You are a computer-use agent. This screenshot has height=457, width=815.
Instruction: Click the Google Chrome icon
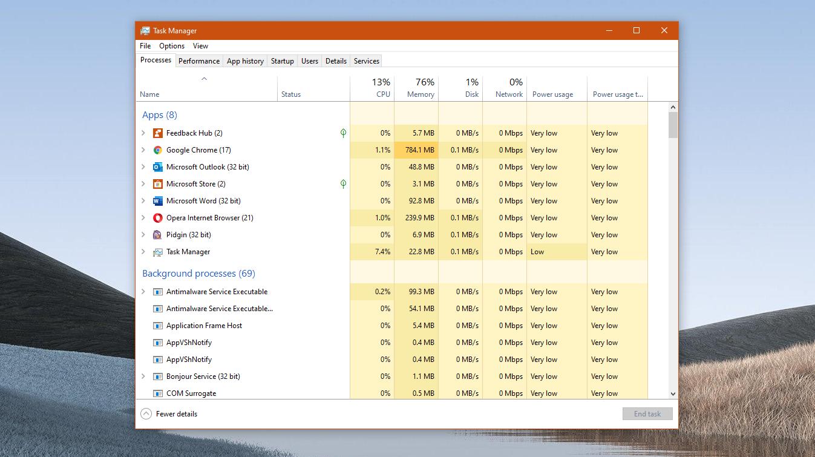[157, 150]
